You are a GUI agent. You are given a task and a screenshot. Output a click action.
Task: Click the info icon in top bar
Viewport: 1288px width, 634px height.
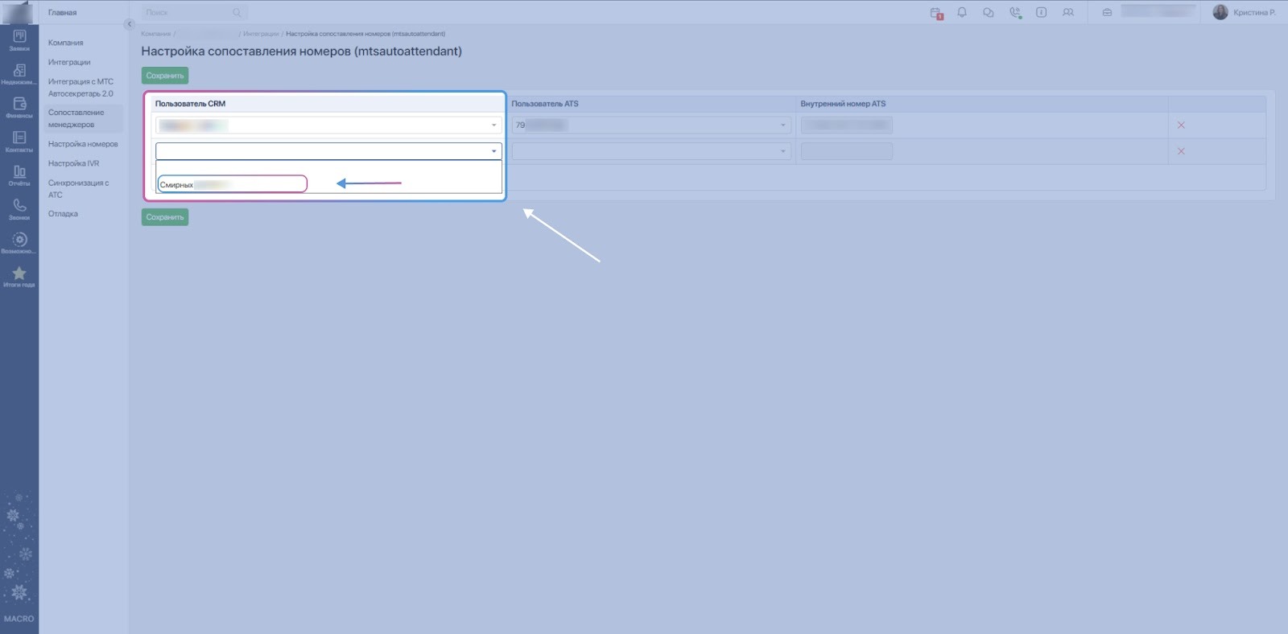point(1041,13)
